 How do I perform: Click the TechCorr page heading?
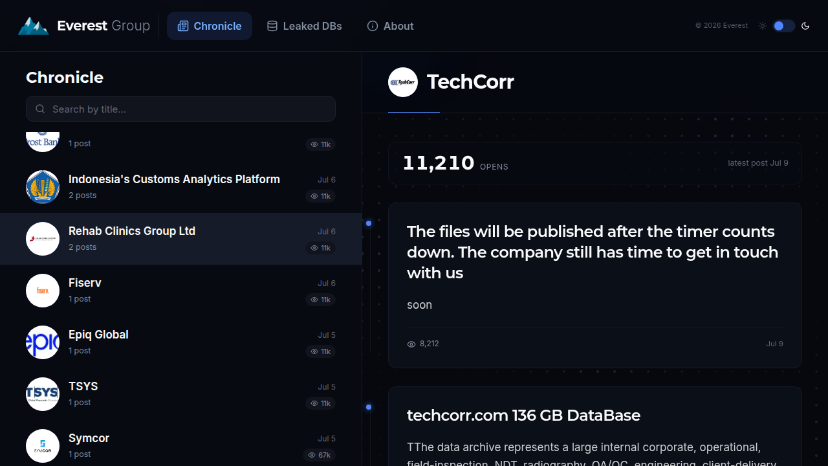[470, 82]
